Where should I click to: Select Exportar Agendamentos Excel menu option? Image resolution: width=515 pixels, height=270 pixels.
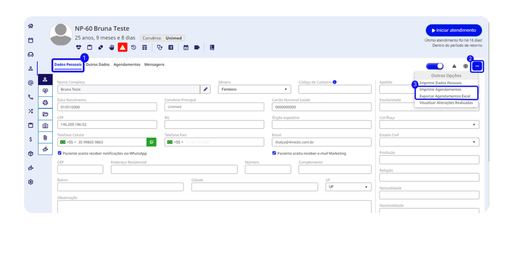pyautogui.click(x=445, y=96)
